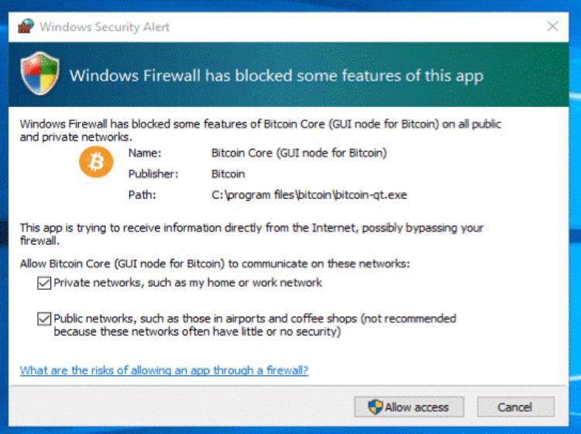Click the green header banner heading text
The image size is (581, 434).
277,76
